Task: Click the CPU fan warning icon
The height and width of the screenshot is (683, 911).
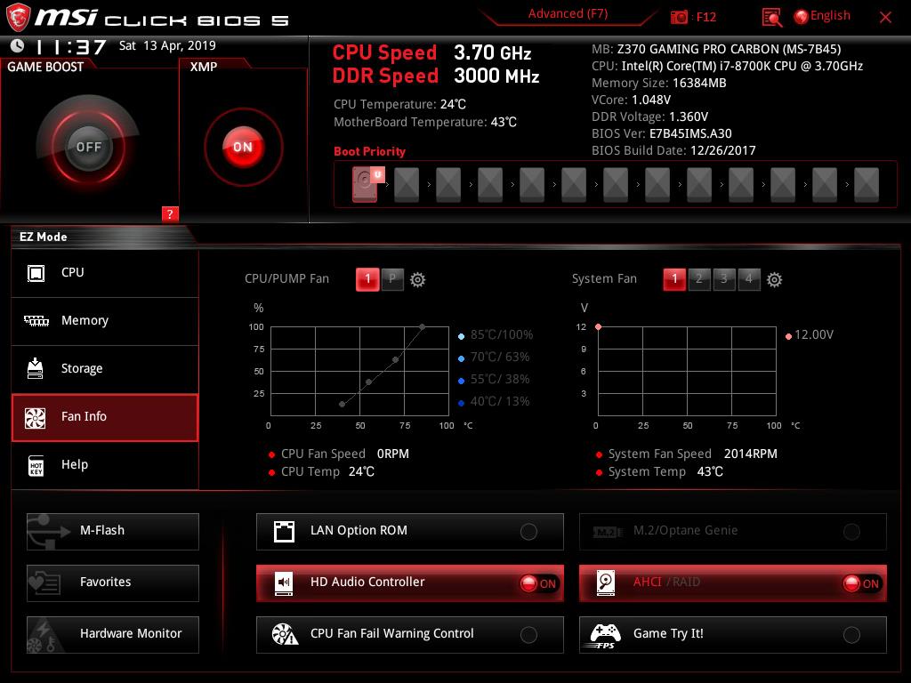Action: pos(285,634)
